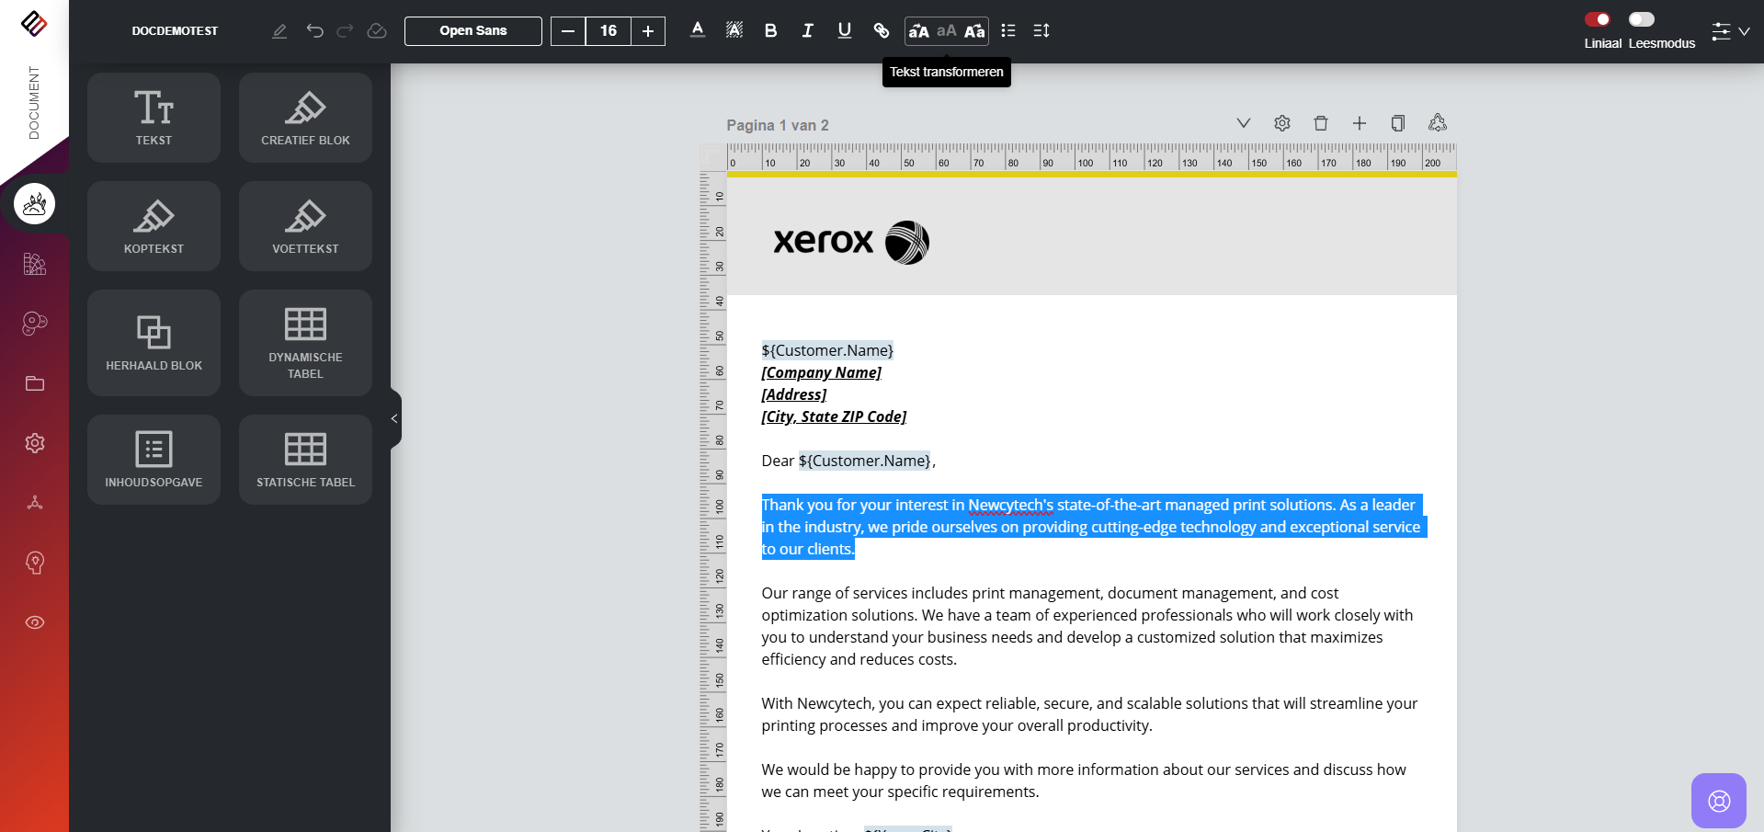
Task: Open the bulleted list tool
Action: (x=1007, y=30)
